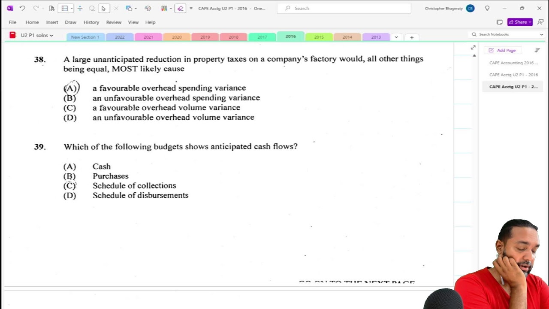This screenshot has height=309, width=549.
Task: Choose the pointer select tool
Action: (x=103, y=8)
